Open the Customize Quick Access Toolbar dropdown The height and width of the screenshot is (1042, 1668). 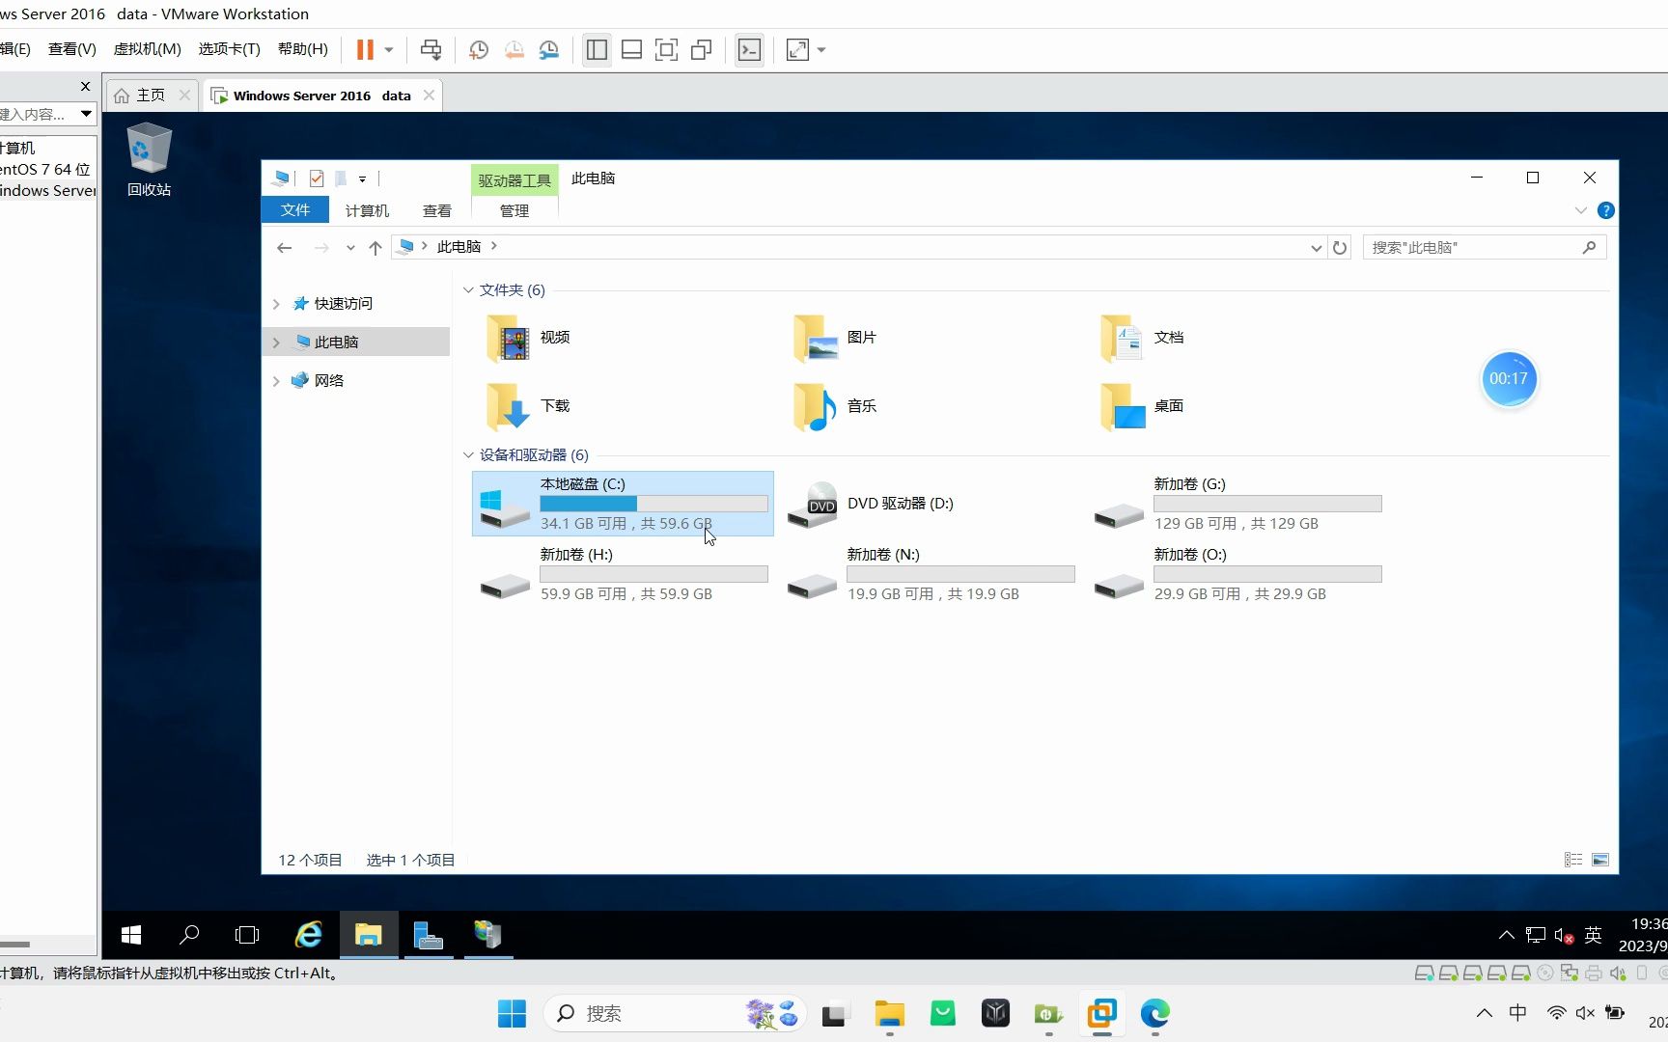tap(362, 178)
